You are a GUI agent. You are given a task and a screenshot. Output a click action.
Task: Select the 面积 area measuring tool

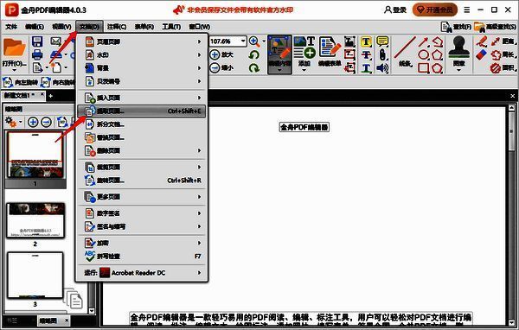pos(503,68)
